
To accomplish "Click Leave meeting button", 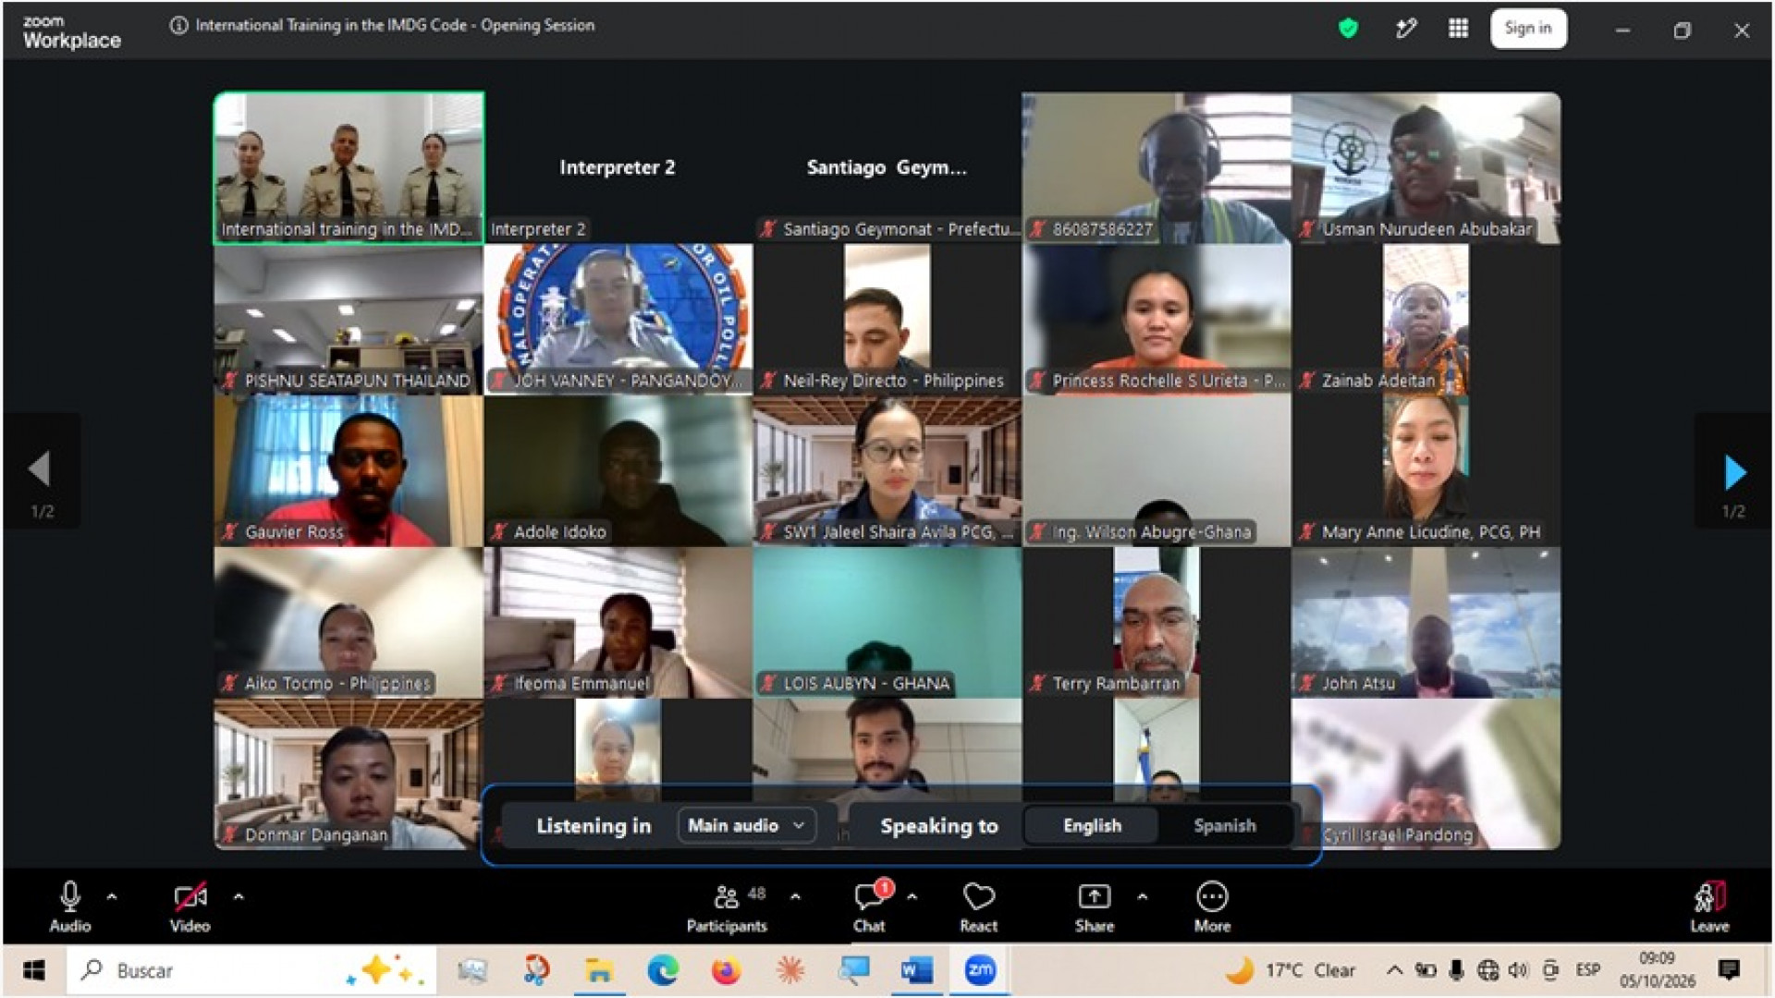I will [1709, 907].
